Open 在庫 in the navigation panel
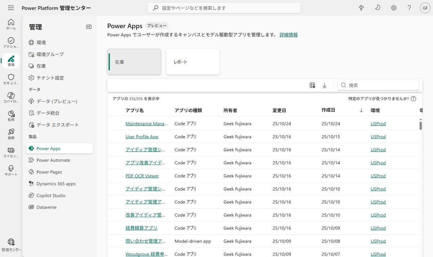Image resolution: width=433 pixels, height=257 pixels. pos(59,66)
